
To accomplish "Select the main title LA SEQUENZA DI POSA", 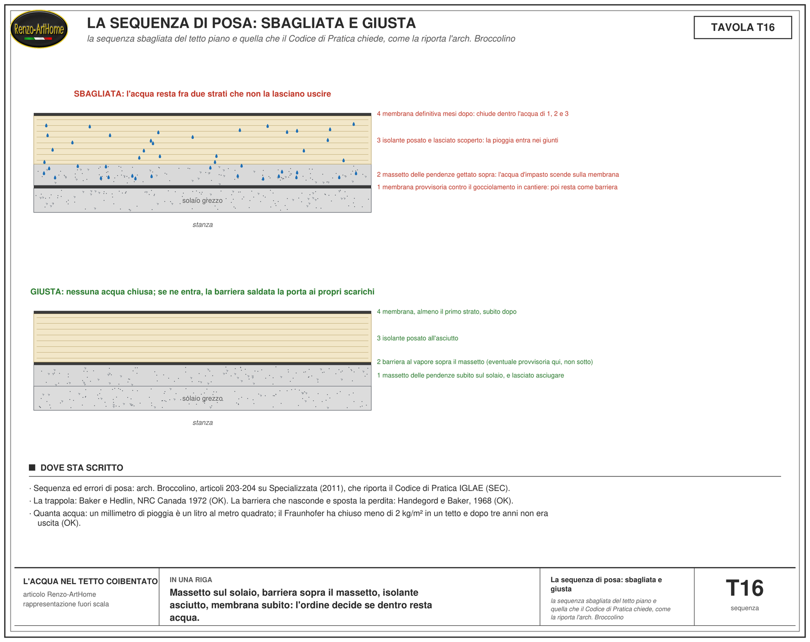I will [x=251, y=23].
